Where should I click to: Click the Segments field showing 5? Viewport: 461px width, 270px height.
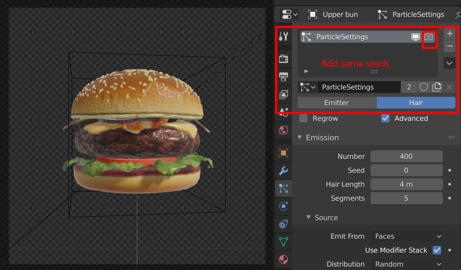(406, 198)
